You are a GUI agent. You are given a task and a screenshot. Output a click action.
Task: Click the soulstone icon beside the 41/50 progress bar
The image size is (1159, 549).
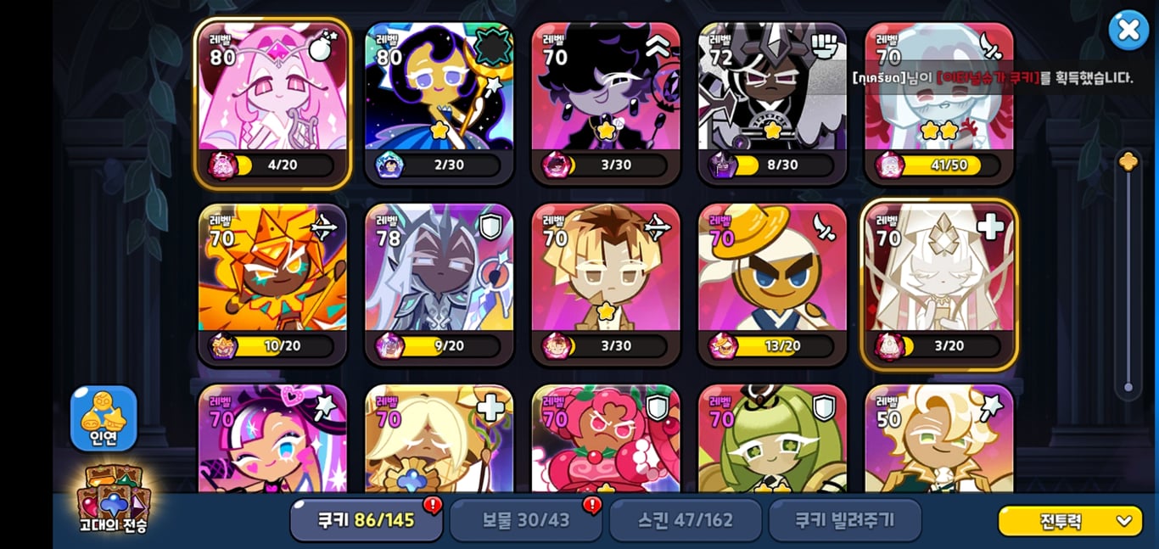click(x=890, y=165)
